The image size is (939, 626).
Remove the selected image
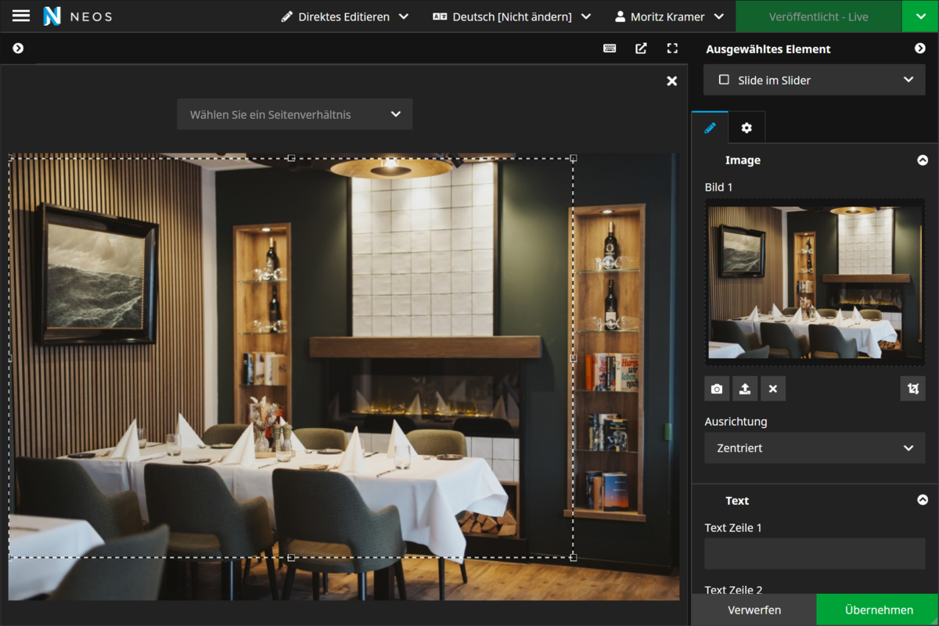[x=773, y=389]
